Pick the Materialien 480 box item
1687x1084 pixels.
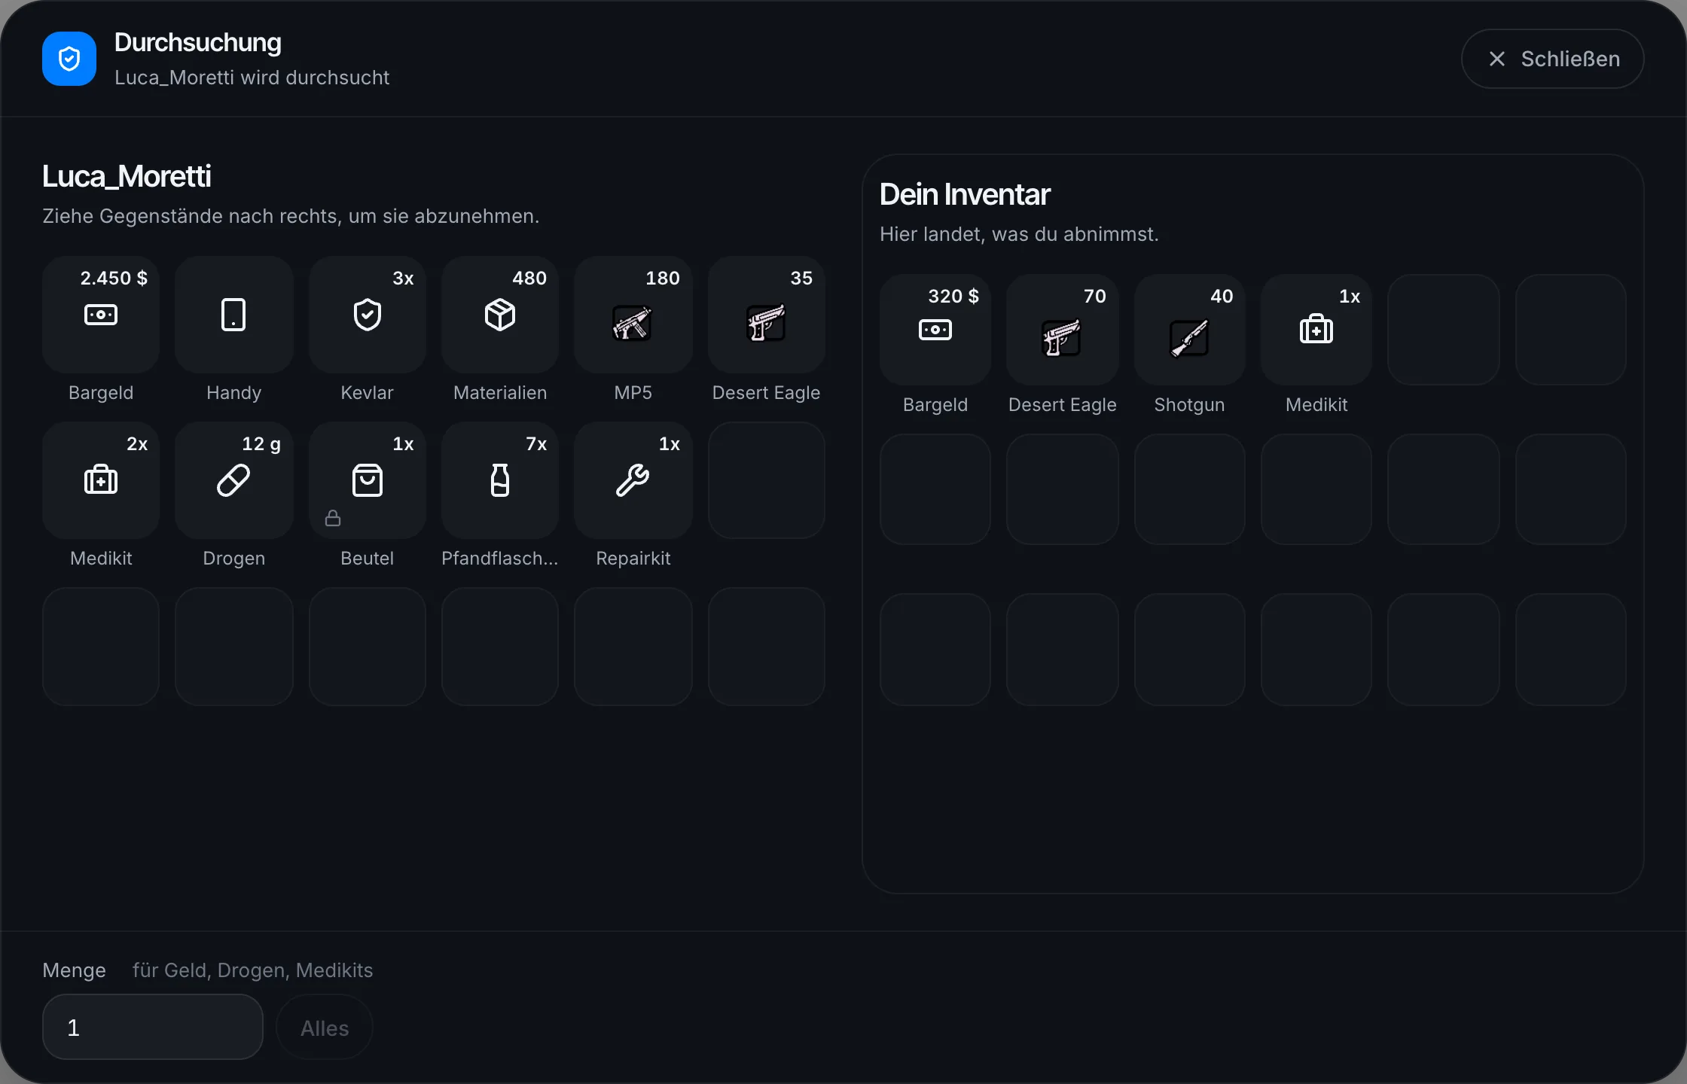coord(500,315)
